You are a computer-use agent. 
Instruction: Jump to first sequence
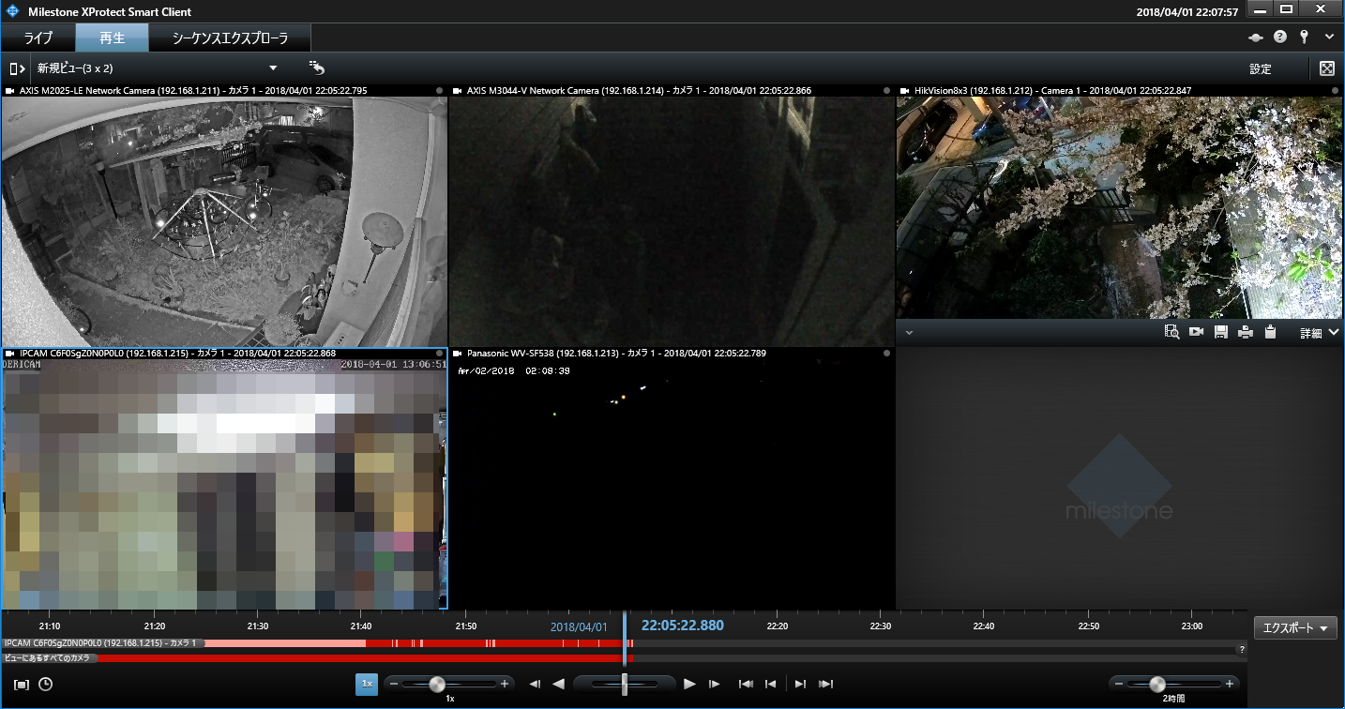point(746,684)
